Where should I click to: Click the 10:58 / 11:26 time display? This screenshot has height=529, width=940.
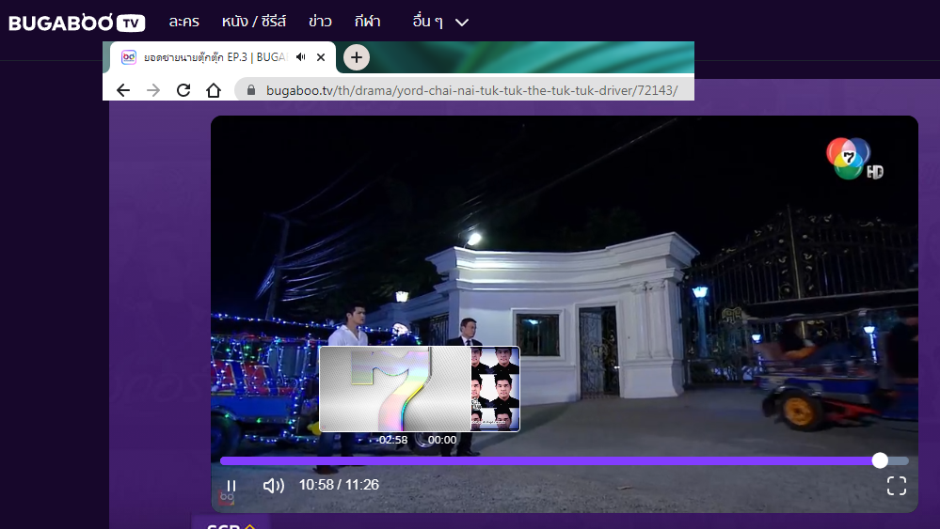pyautogui.click(x=340, y=485)
